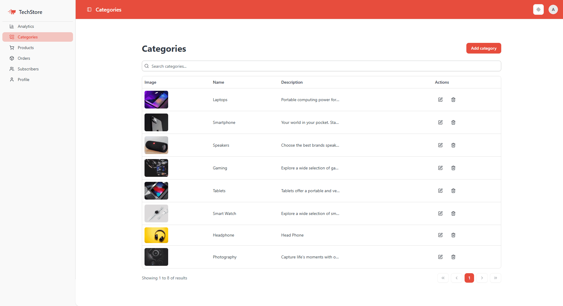Go to the next page

(482, 278)
